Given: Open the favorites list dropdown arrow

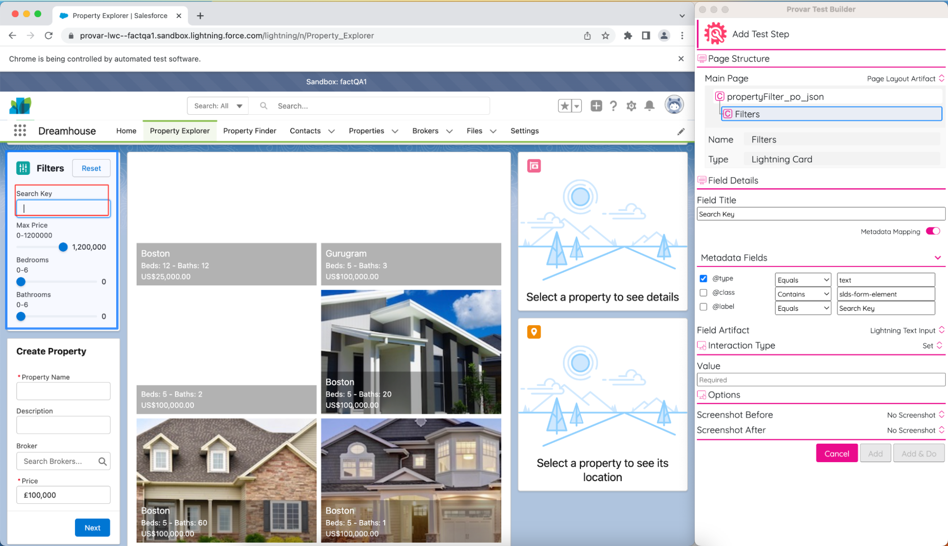Looking at the screenshot, I should coord(577,106).
